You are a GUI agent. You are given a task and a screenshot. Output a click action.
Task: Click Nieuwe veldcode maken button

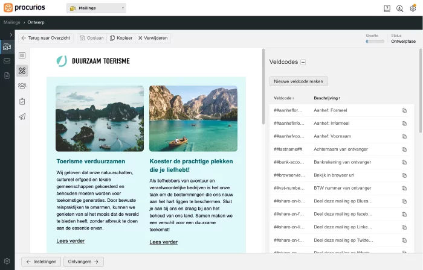click(299, 81)
